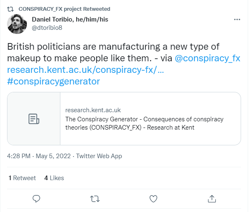Open Daniel Toribio's profile picture
The height and width of the screenshot is (212, 251).
17,24
